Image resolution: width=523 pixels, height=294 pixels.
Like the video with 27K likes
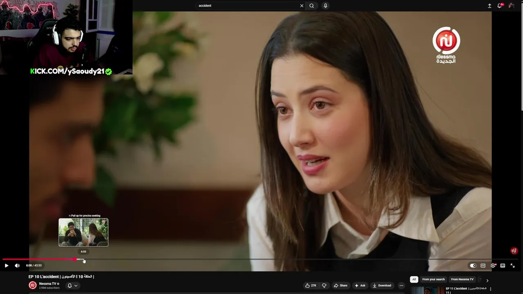pos(311,285)
